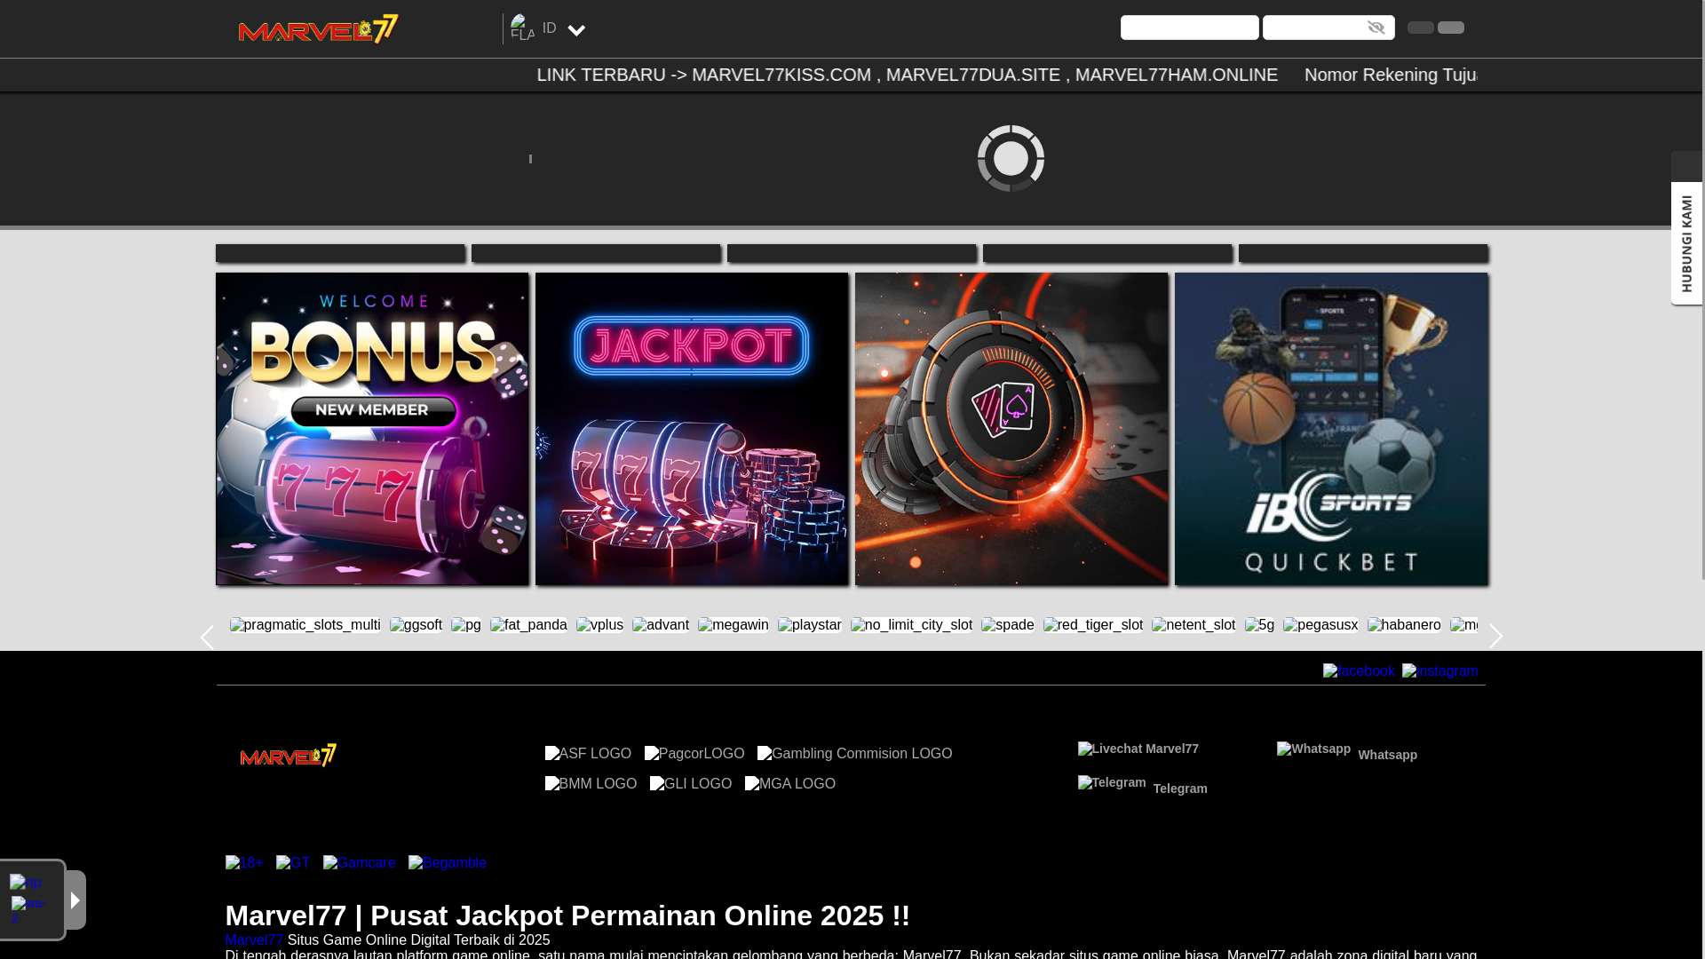The width and height of the screenshot is (1705, 959).
Task: Focus the username input field
Action: [x=1189, y=28]
